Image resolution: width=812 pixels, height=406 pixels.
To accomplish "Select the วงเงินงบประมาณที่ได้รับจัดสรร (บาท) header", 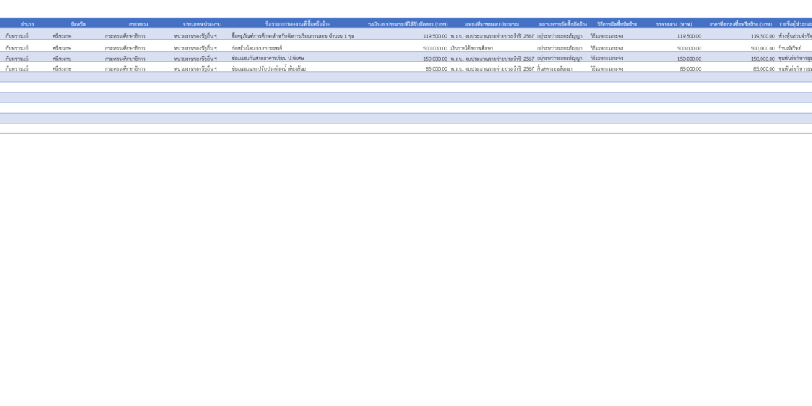I will 408,24.
